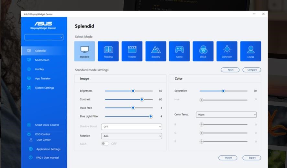Activate the Darkroom mode icon
Image resolution: width=287 pixels, height=168 pixels.
point(227,51)
